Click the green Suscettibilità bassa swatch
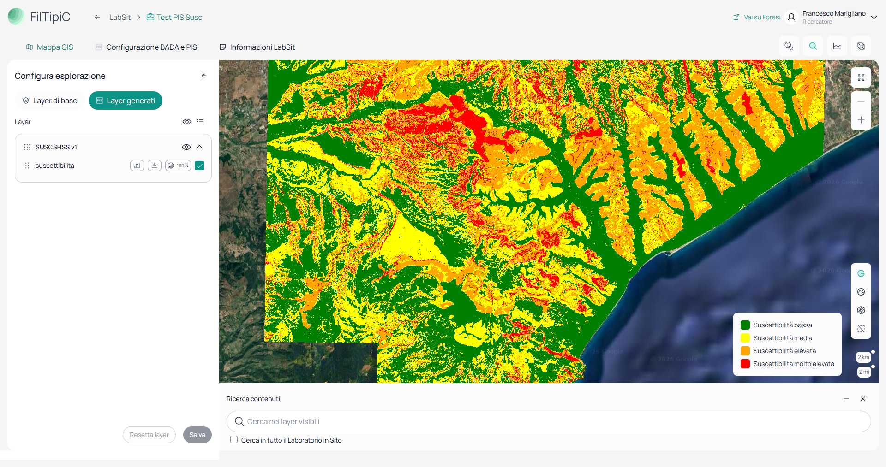886x467 pixels. point(745,325)
